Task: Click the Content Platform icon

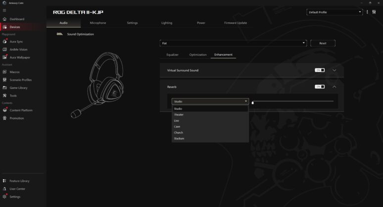Action: (4, 110)
